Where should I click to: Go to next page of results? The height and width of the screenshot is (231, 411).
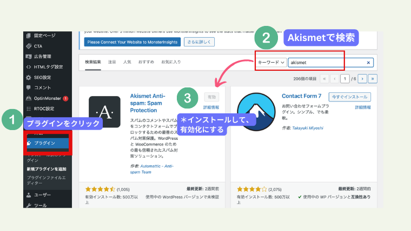point(363,78)
